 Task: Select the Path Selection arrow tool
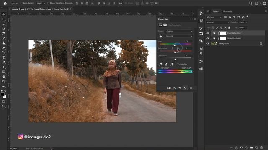(x=4, y=67)
